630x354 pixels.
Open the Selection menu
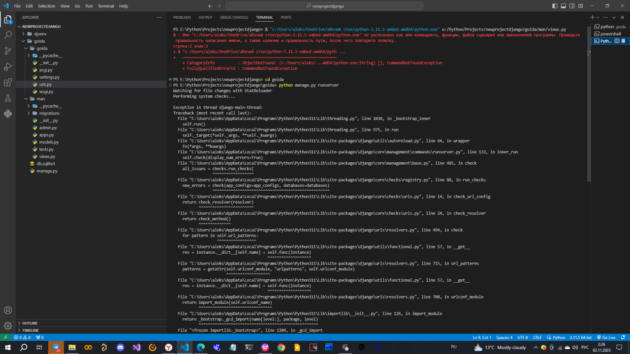click(x=47, y=6)
